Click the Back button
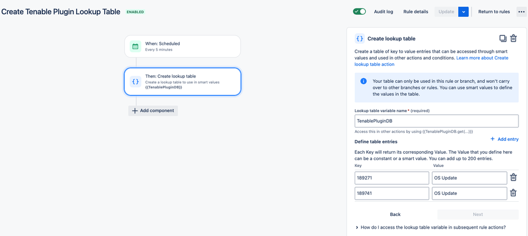528x236 pixels. pos(395,214)
